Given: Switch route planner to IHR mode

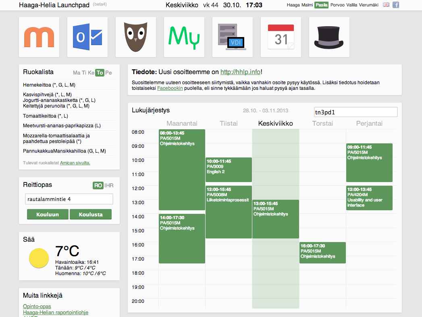Looking at the screenshot, I should click(109, 185).
